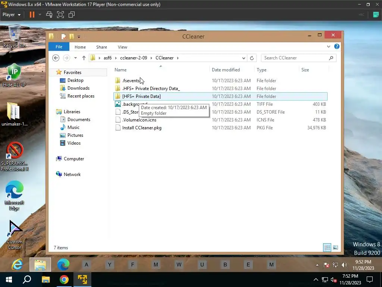Image resolution: width=382 pixels, height=287 pixels.
Task: Go back in Explorer navigation
Action: 56,58
